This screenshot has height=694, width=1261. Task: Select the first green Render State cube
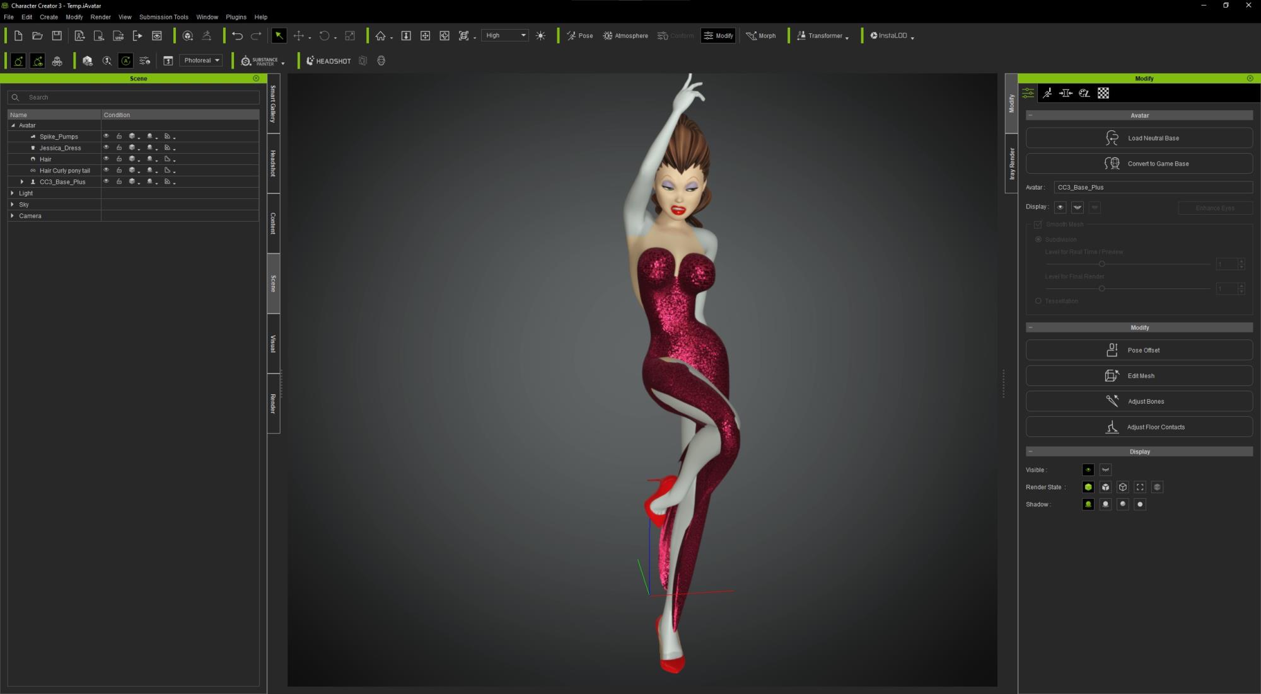[1088, 487]
